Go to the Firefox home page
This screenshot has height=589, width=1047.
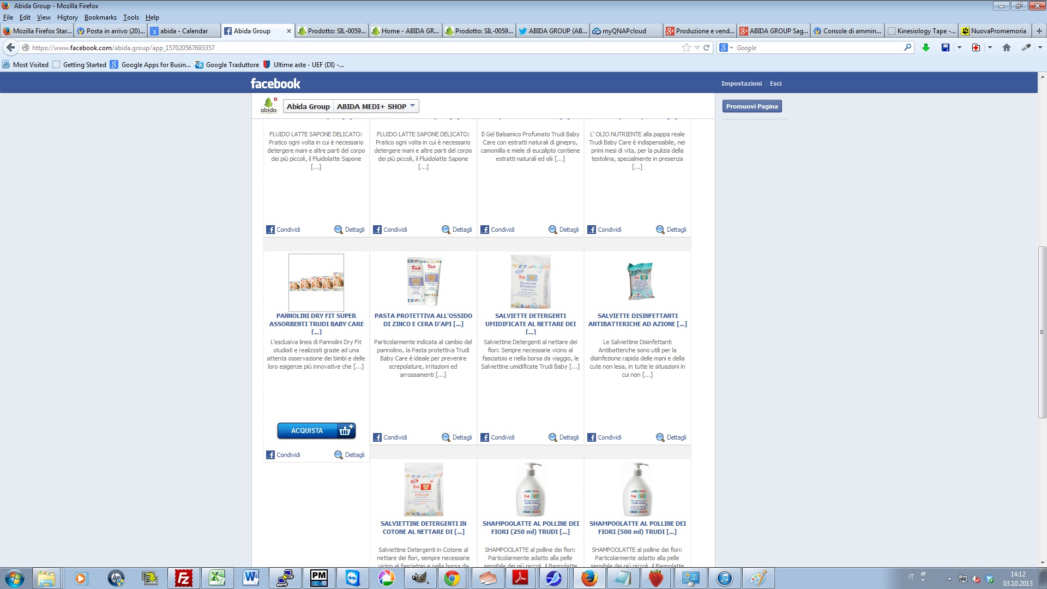click(1006, 47)
